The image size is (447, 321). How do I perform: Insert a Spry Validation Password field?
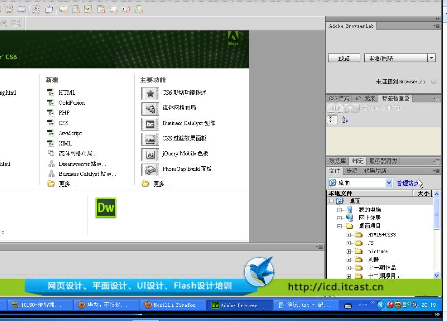(114, 10)
